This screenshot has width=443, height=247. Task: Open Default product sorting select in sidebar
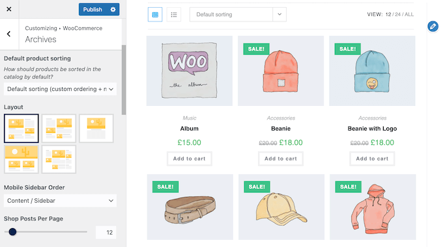pyautogui.click(x=60, y=89)
